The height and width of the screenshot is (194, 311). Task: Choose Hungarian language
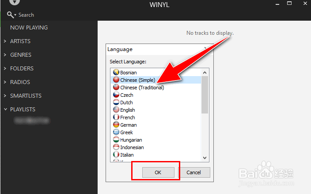(156, 140)
